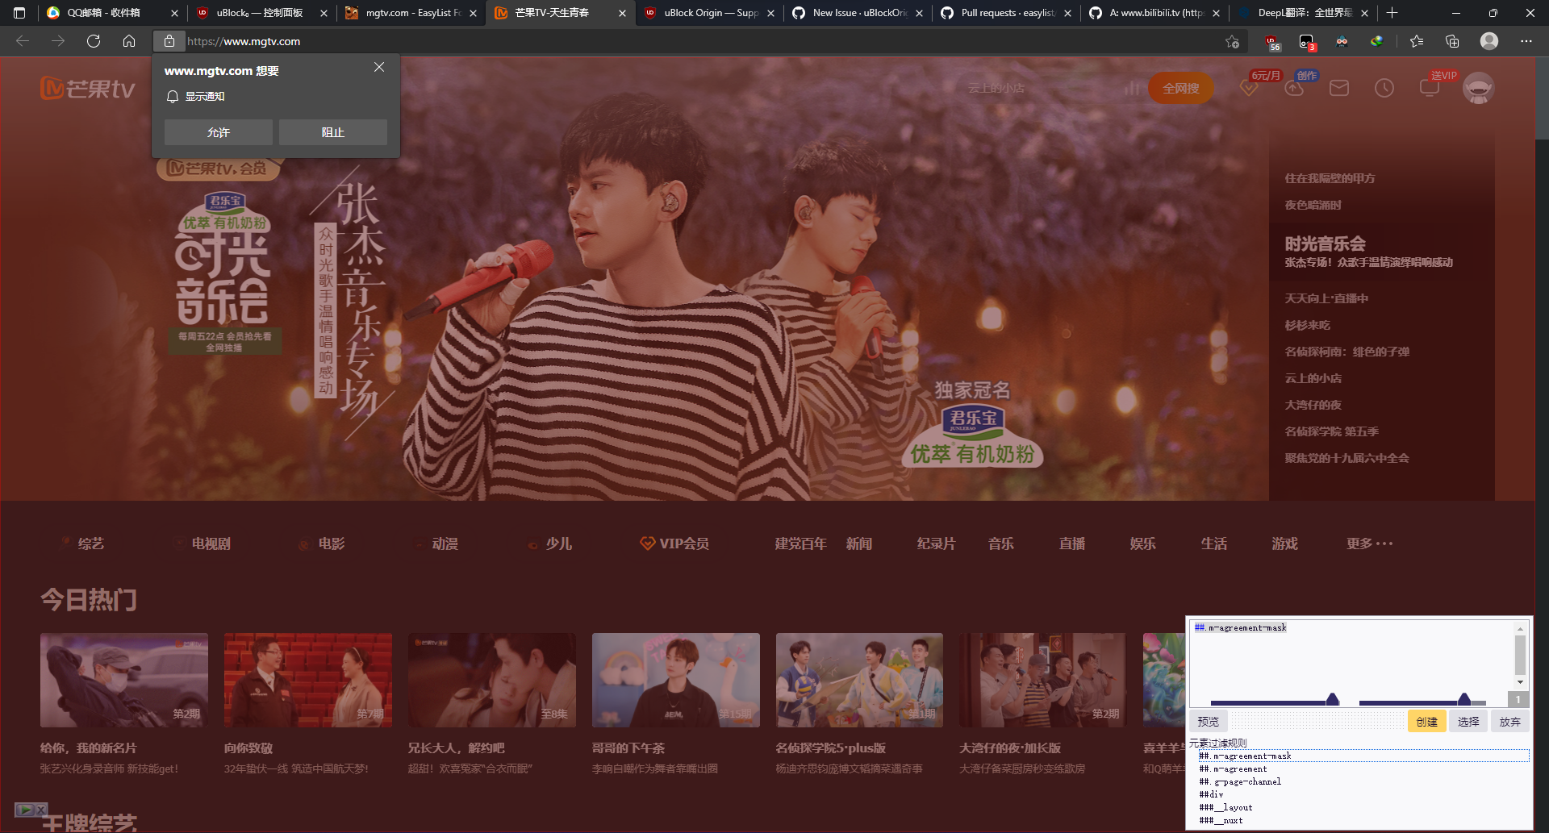Viewport: 1549px width, 833px height.
Task: Allow notifications by clicking 允许
Action: point(218,131)
